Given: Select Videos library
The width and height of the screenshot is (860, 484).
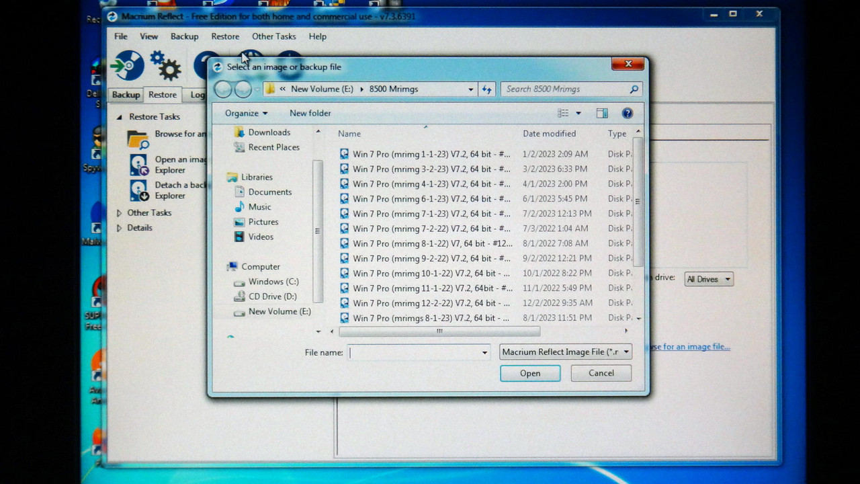Looking at the screenshot, I should (x=253, y=237).
